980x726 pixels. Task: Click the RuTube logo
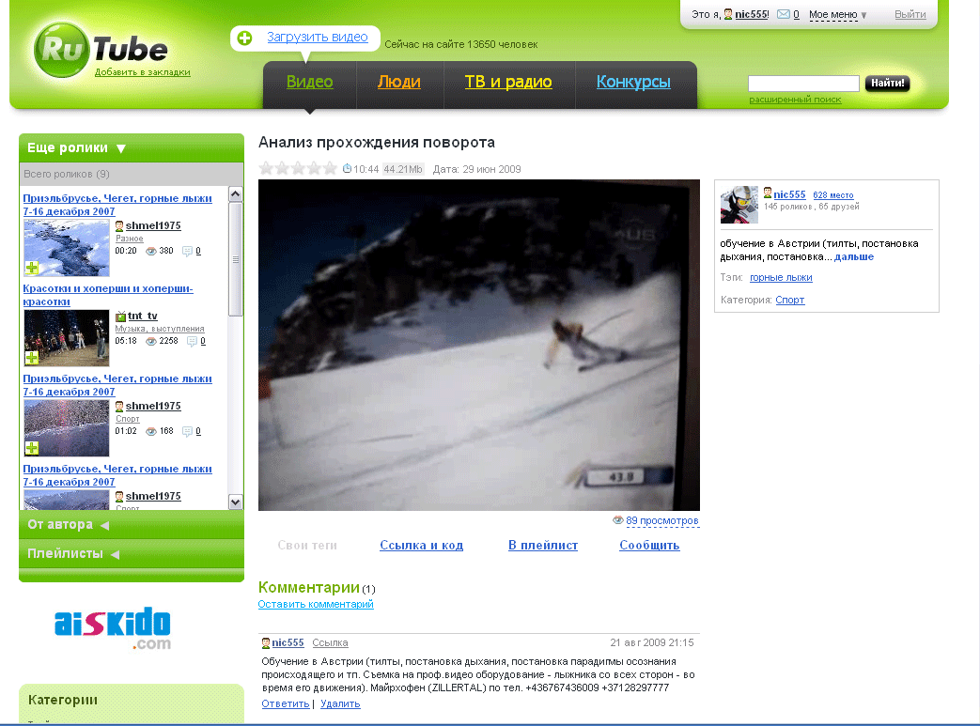pos(101,50)
